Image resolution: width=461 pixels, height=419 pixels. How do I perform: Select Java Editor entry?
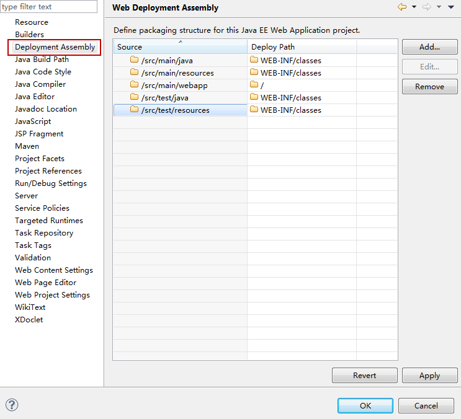35,96
